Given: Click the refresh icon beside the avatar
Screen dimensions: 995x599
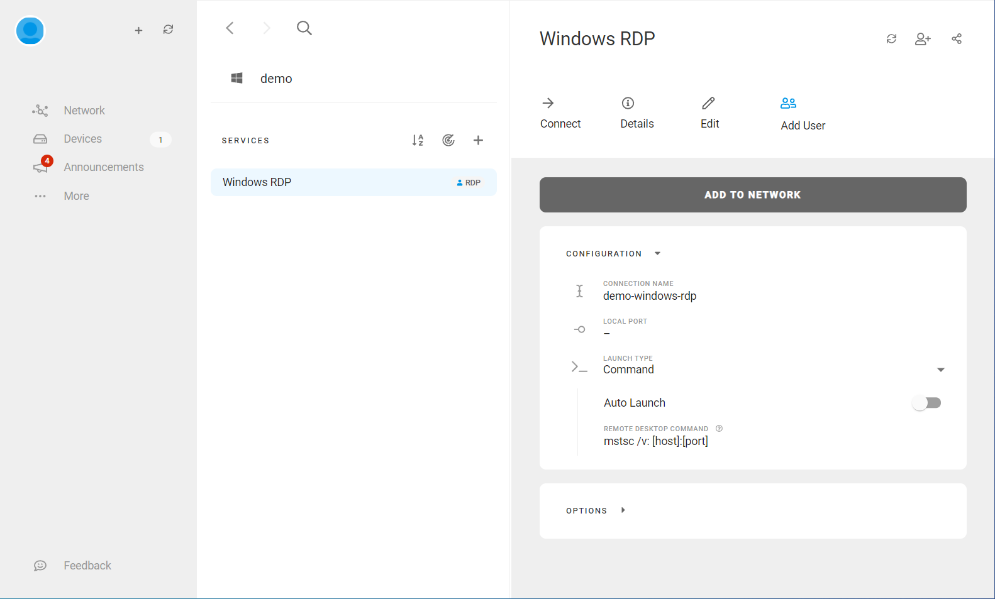Looking at the screenshot, I should (x=168, y=30).
